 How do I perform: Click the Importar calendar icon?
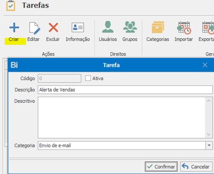184,28
